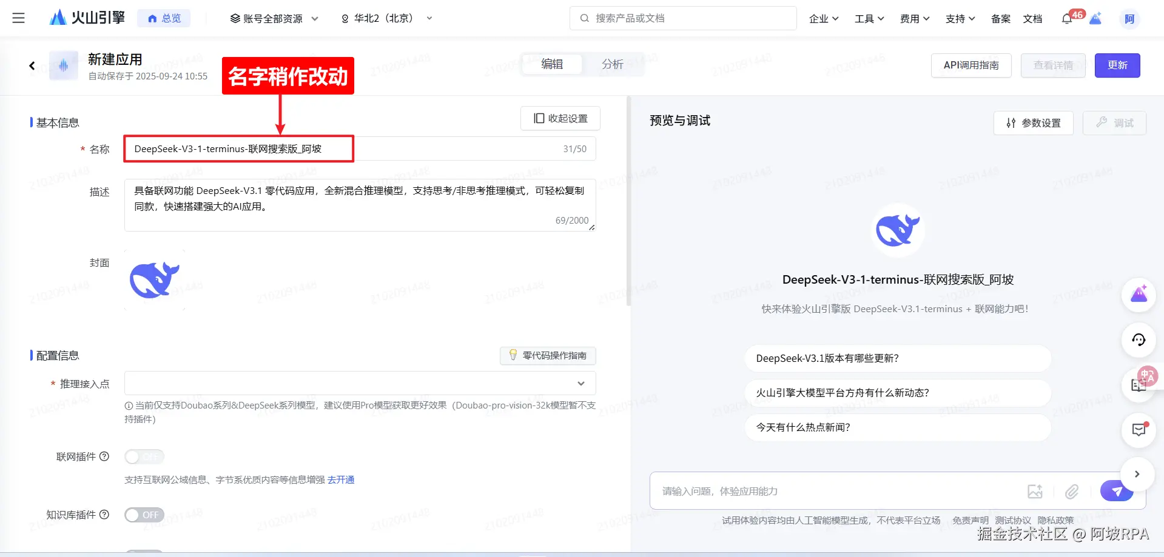Image resolution: width=1164 pixels, height=557 pixels.
Task: Click the API调用指南 button
Action: (x=971, y=65)
